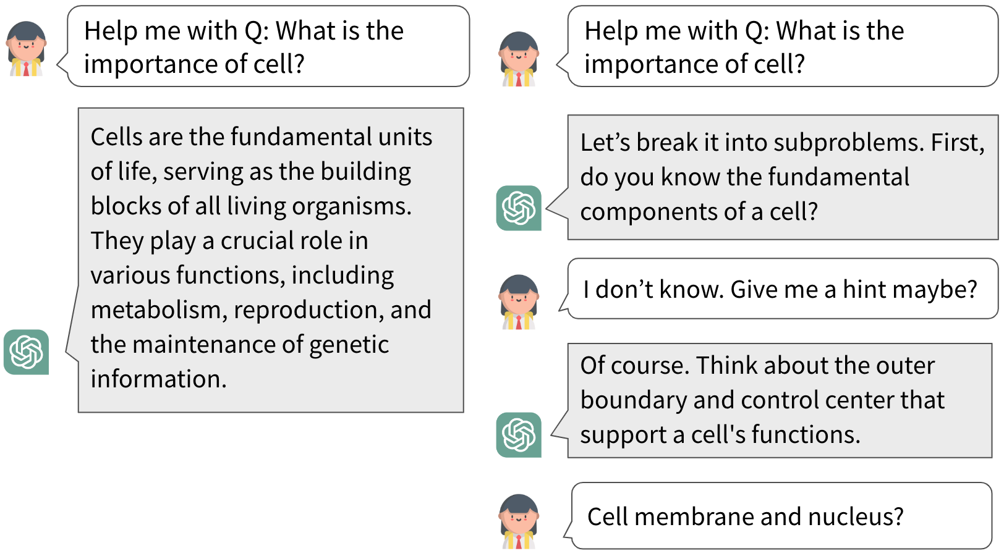Click the 'Cells are the fundamental units' answer box
The height and width of the screenshot is (556, 1004).
[271, 260]
